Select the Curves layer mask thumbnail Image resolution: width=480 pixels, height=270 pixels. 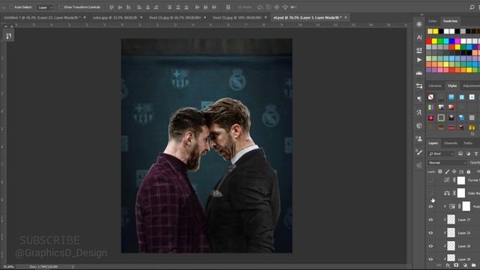461,180
